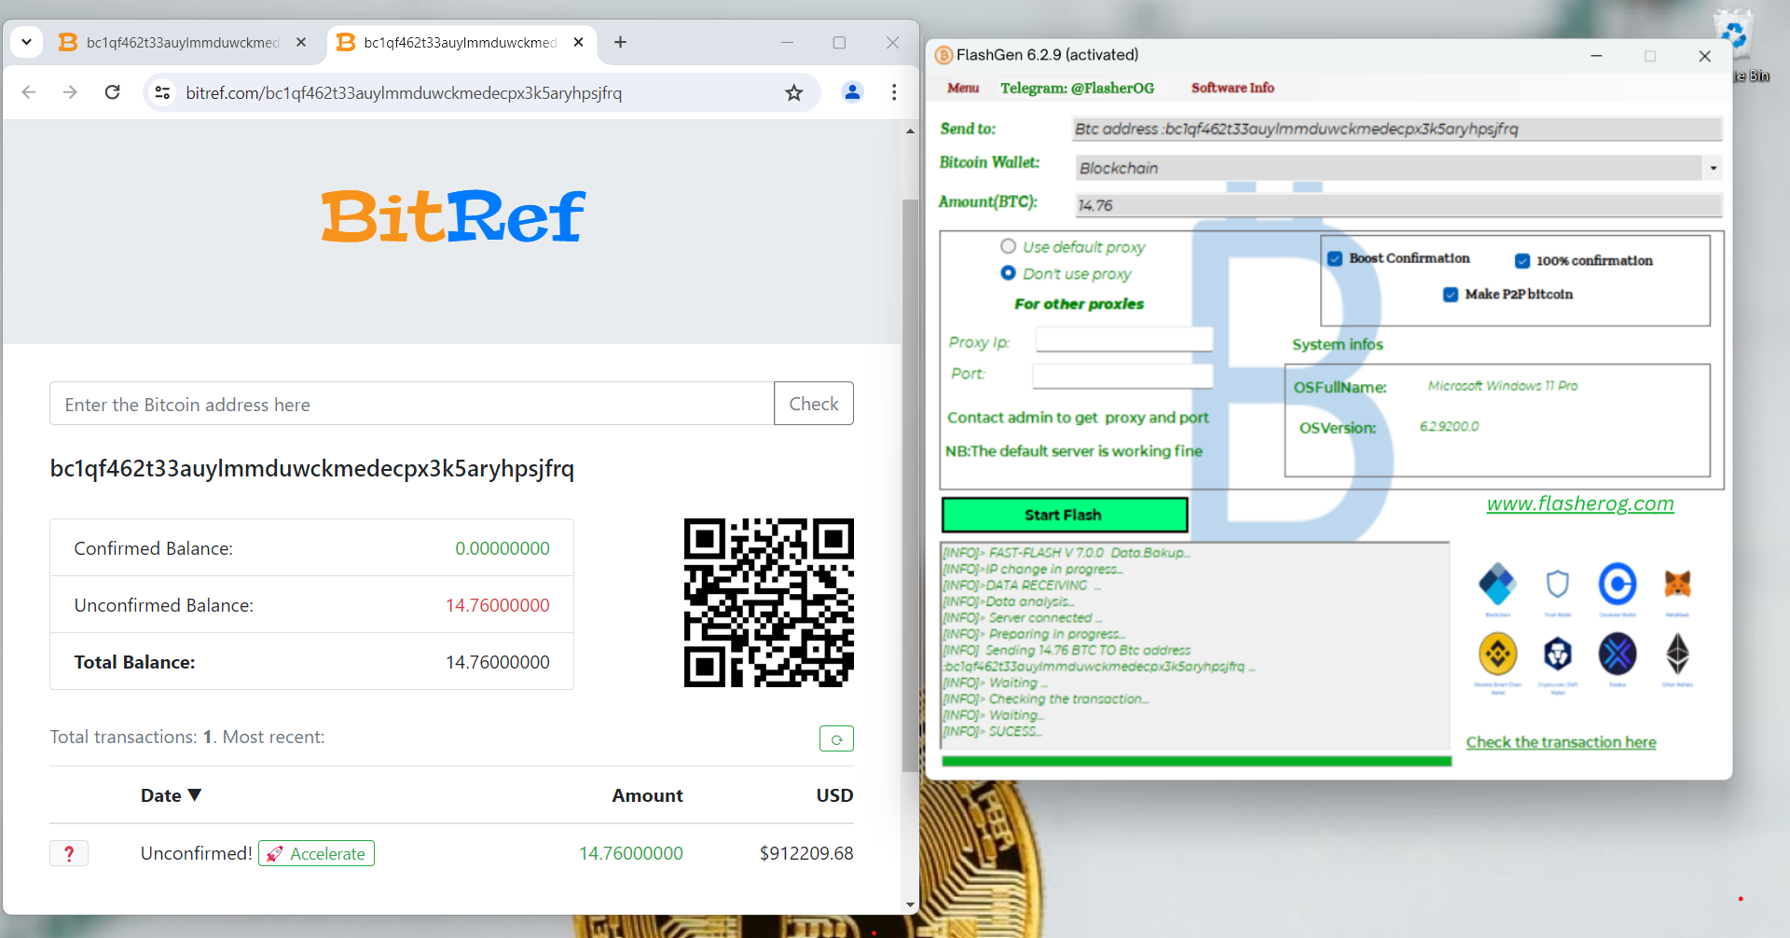Click the Check the transaction here link
The width and height of the screenshot is (1790, 938).
(x=1561, y=742)
